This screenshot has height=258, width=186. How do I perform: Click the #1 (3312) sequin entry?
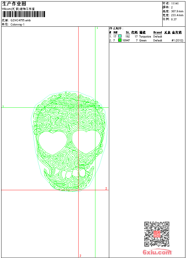pos(177,40)
